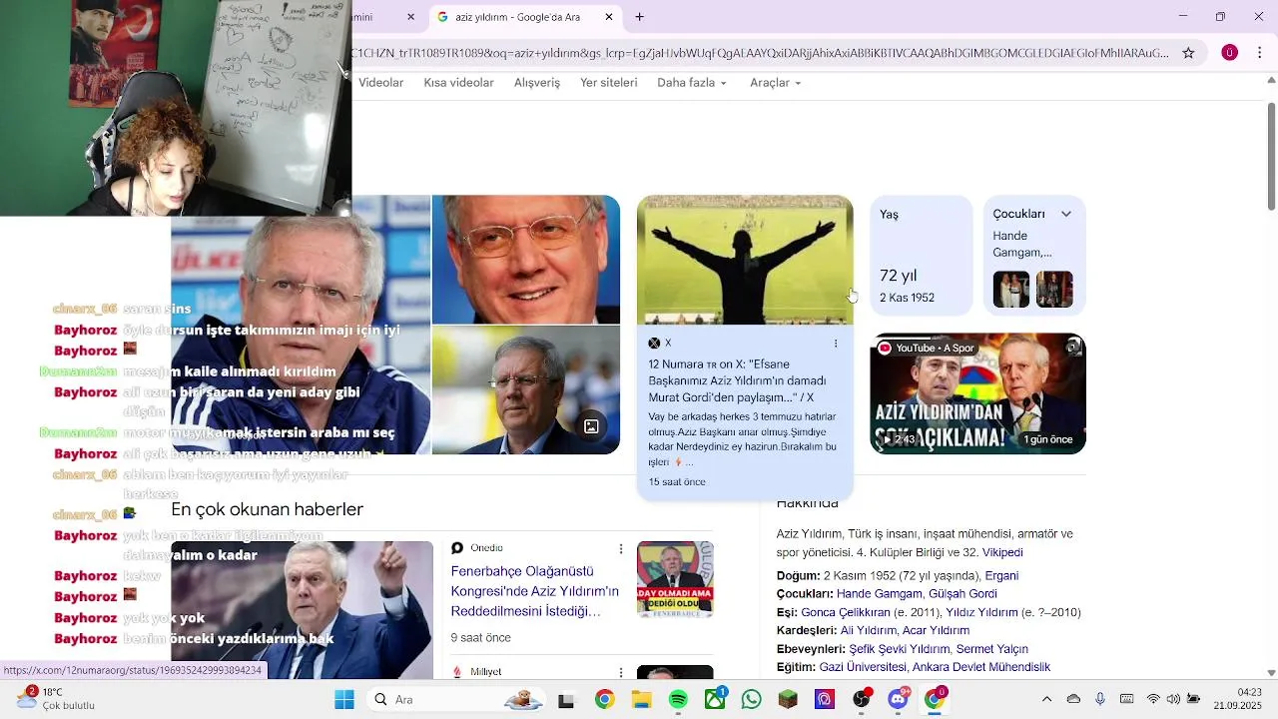The height and width of the screenshot is (719, 1278).
Task: Open the Ali Yıldırım sibling link
Action: 868,631
